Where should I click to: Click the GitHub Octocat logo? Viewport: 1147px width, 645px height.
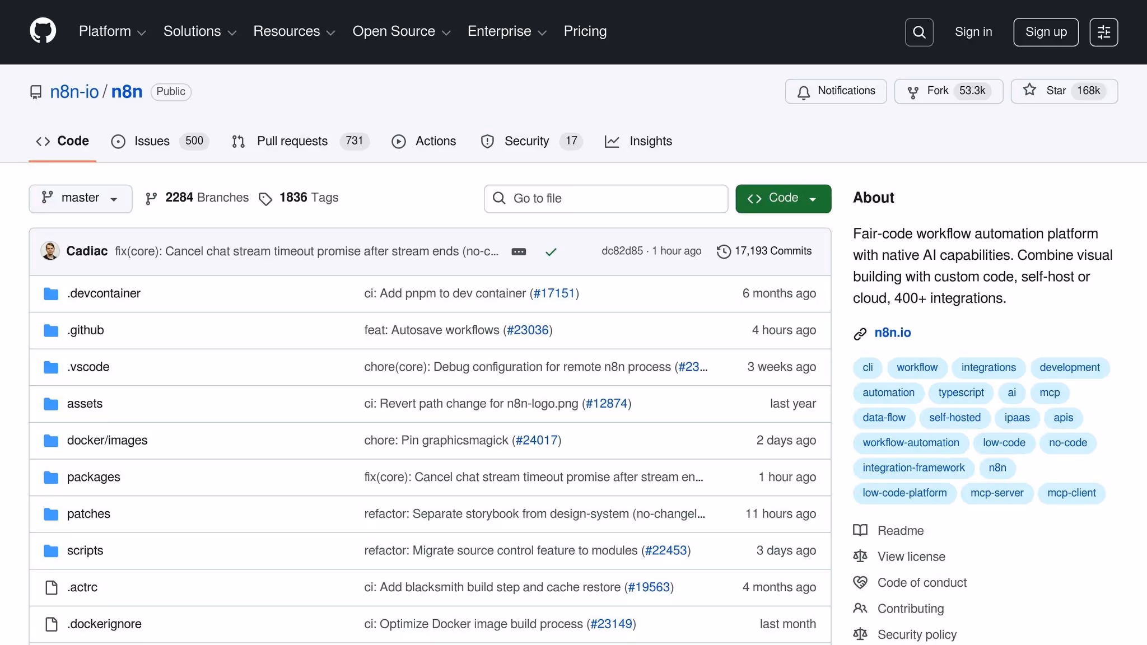click(43, 31)
